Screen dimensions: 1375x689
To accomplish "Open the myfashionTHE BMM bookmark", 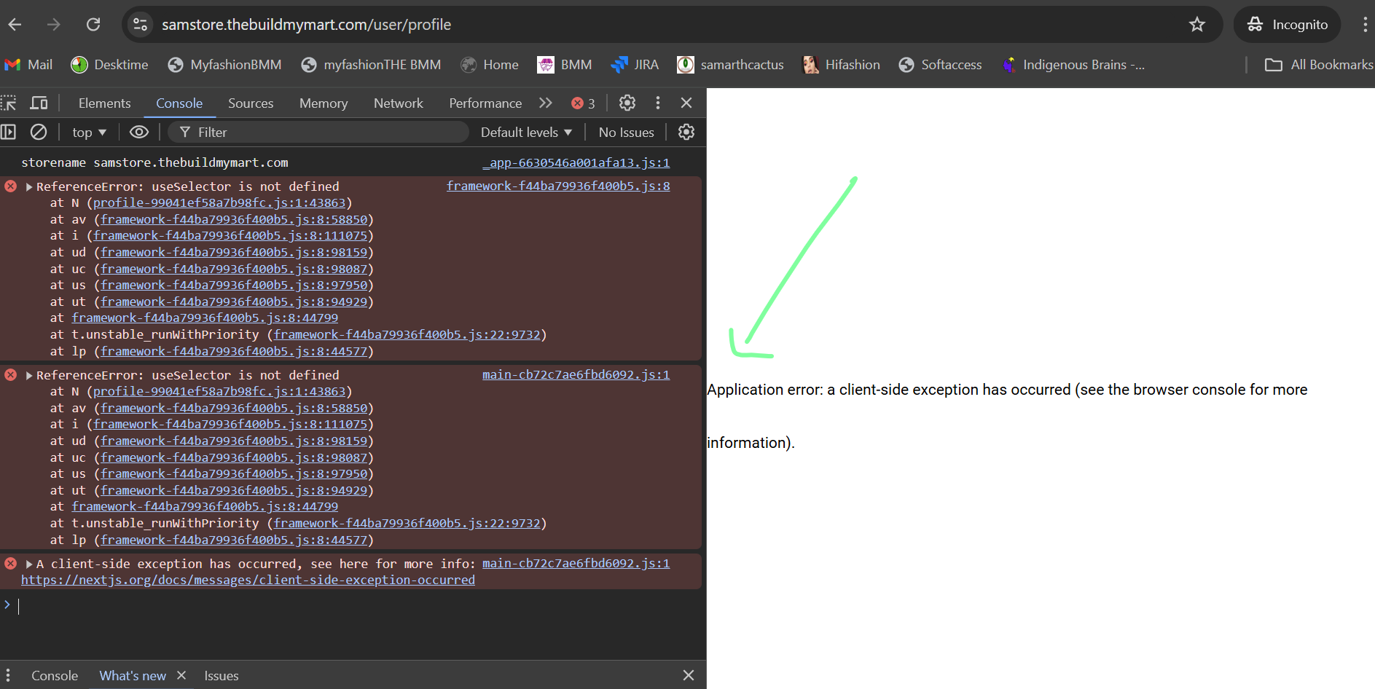I will [x=371, y=65].
